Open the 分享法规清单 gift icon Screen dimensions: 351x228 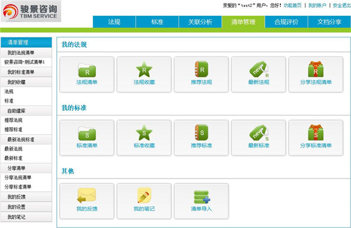tap(316, 69)
